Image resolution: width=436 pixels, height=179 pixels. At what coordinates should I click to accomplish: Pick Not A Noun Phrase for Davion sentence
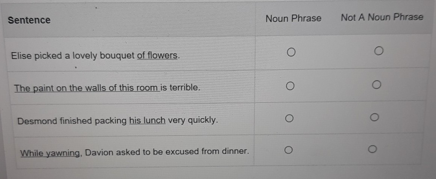pos(372,150)
